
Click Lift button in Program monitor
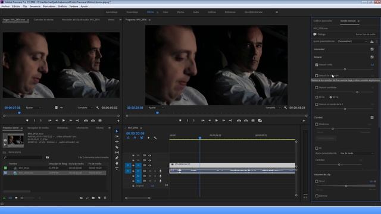(239, 121)
